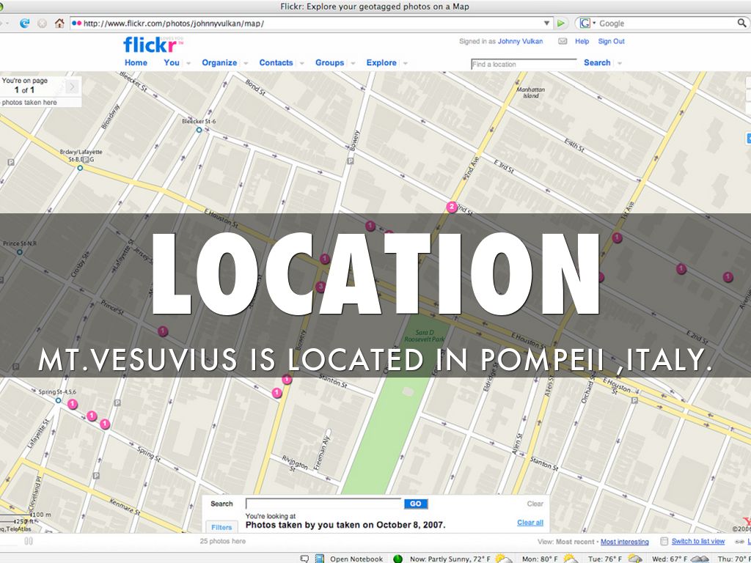751x563 pixels.
Task: Open the Filters tab
Action: pyautogui.click(x=221, y=527)
